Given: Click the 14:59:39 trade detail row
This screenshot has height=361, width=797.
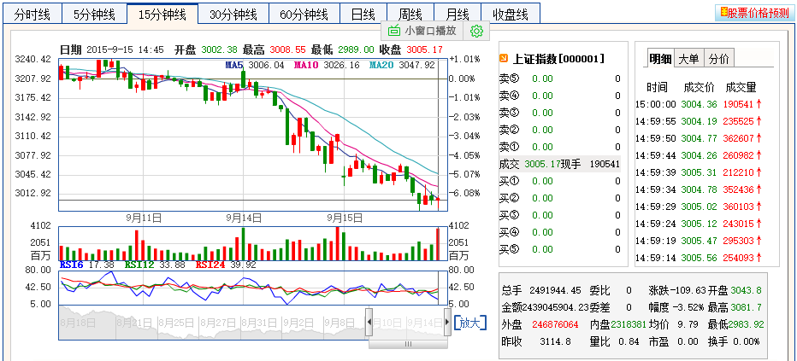Looking at the screenshot, I should click(x=699, y=172).
